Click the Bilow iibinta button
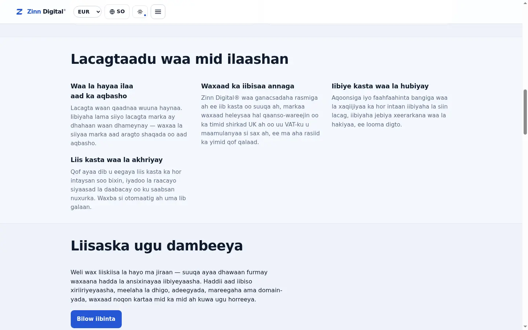 [96, 319]
